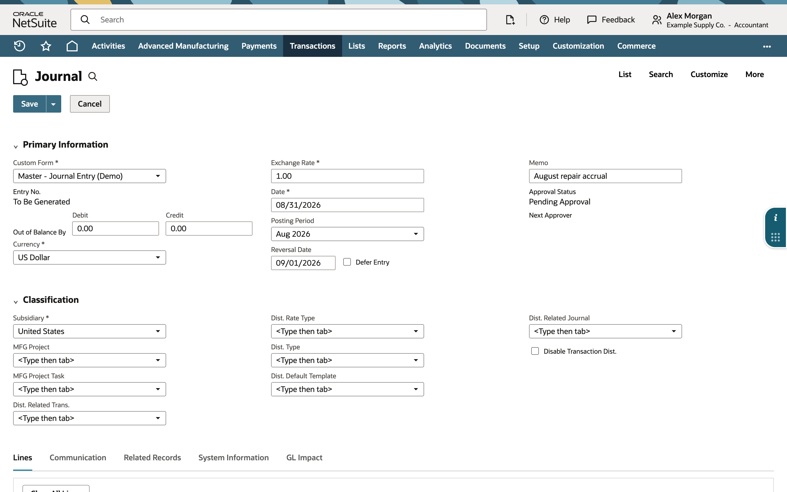Open the Dist. Related Journal dropdown
Screen dimensions: 787x492
tap(605, 331)
